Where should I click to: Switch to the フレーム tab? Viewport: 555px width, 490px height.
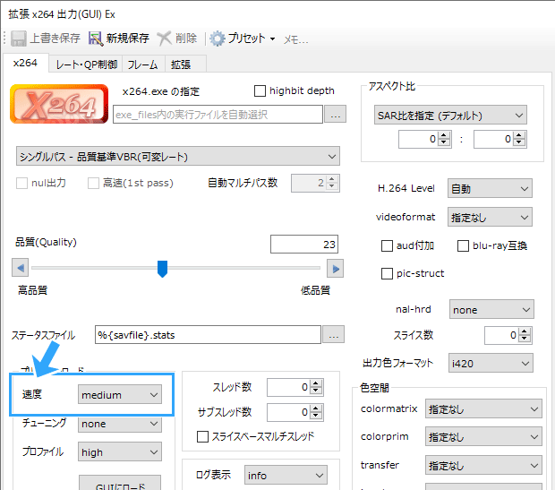(142, 64)
